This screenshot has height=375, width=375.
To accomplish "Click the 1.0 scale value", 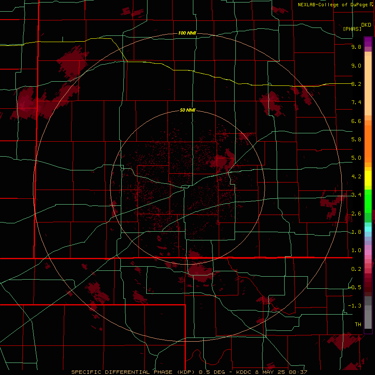I will coord(356,250).
